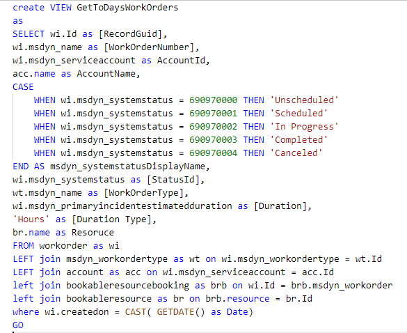
Task: Click the 'Unscheduled' string literal
Action: (x=304, y=100)
